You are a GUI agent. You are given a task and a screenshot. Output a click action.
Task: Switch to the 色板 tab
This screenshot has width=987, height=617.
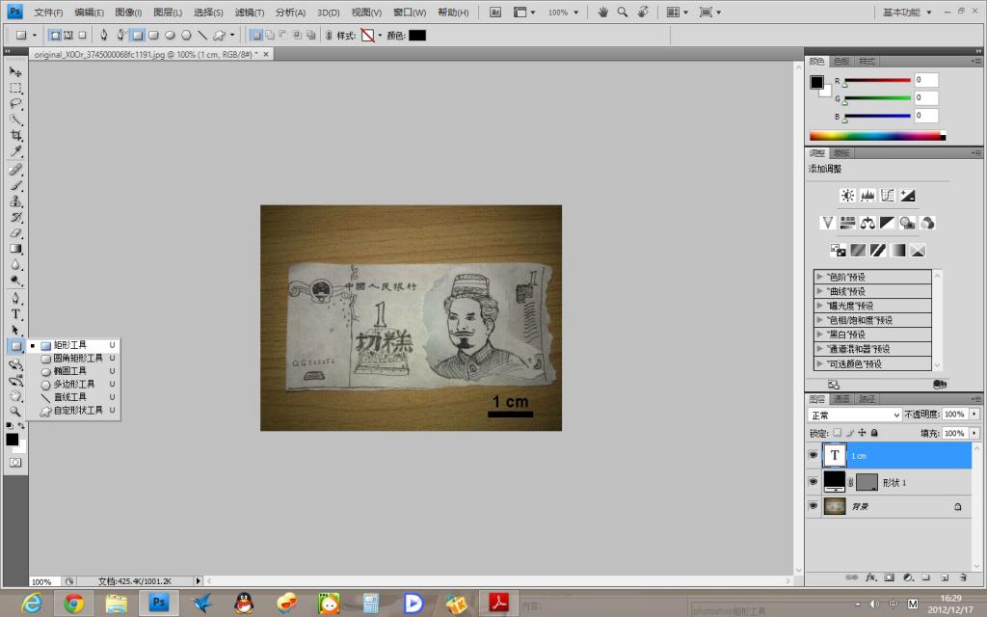[841, 61]
